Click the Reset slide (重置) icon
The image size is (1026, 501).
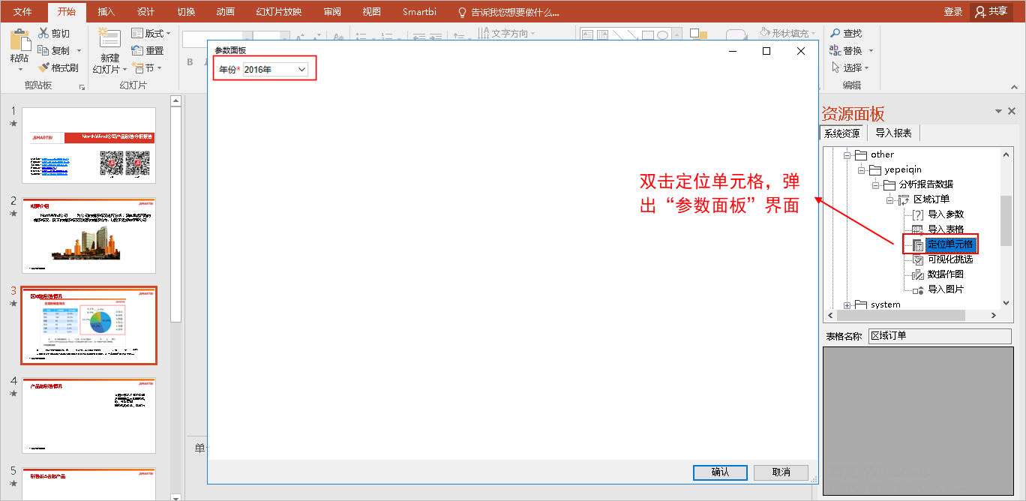pos(137,50)
